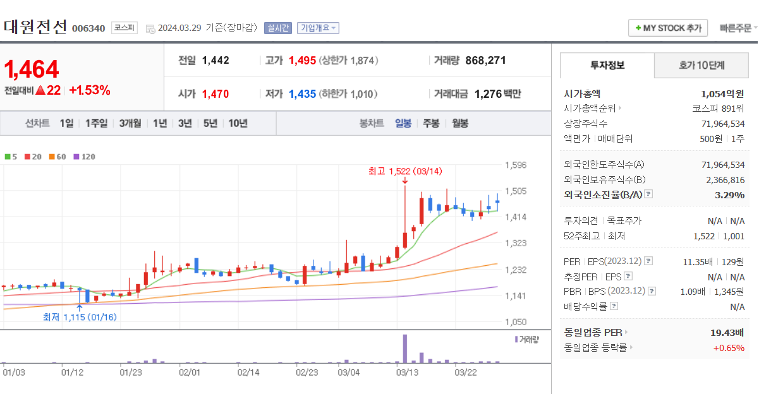Click the 외국인보유주식수(B) value 2,366,816

click(x=726, y=180)
